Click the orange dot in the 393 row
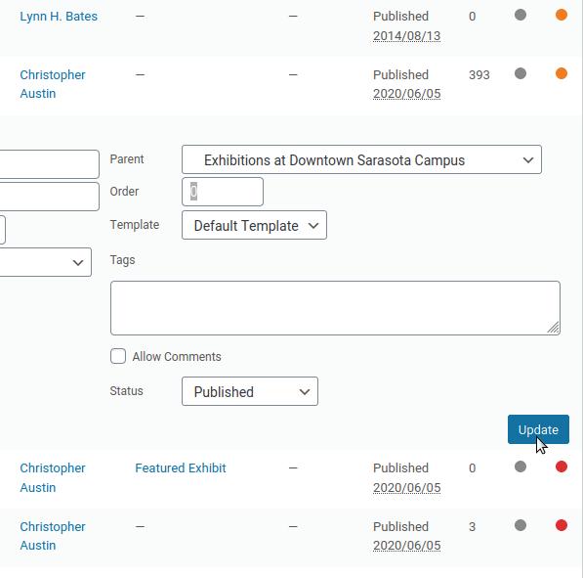 tap(562, 73)
